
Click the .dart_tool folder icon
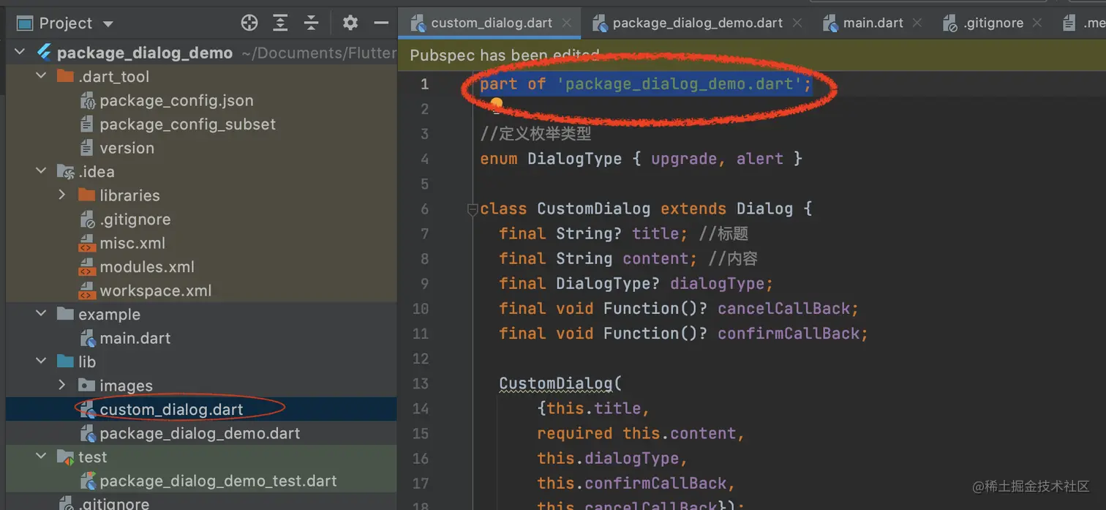tap(65, 76)
